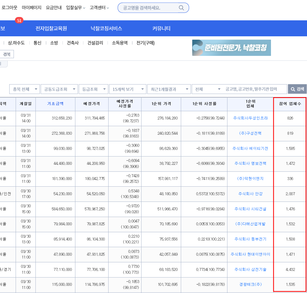Click the red 51 notification badge
This screenshot has width=307, height=293.
coord(19,21)
